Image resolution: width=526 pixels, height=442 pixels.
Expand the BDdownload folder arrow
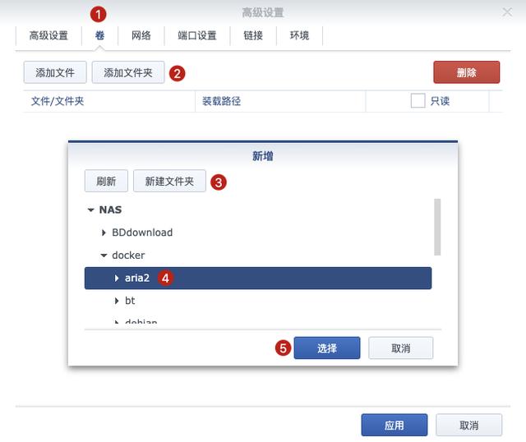(x=104, y=233)
